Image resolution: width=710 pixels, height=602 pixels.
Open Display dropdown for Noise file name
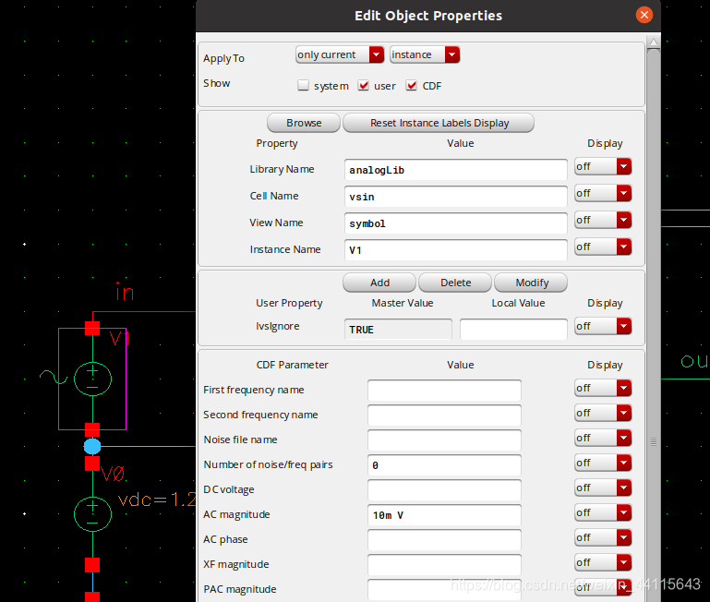click(x=603, y=438)
